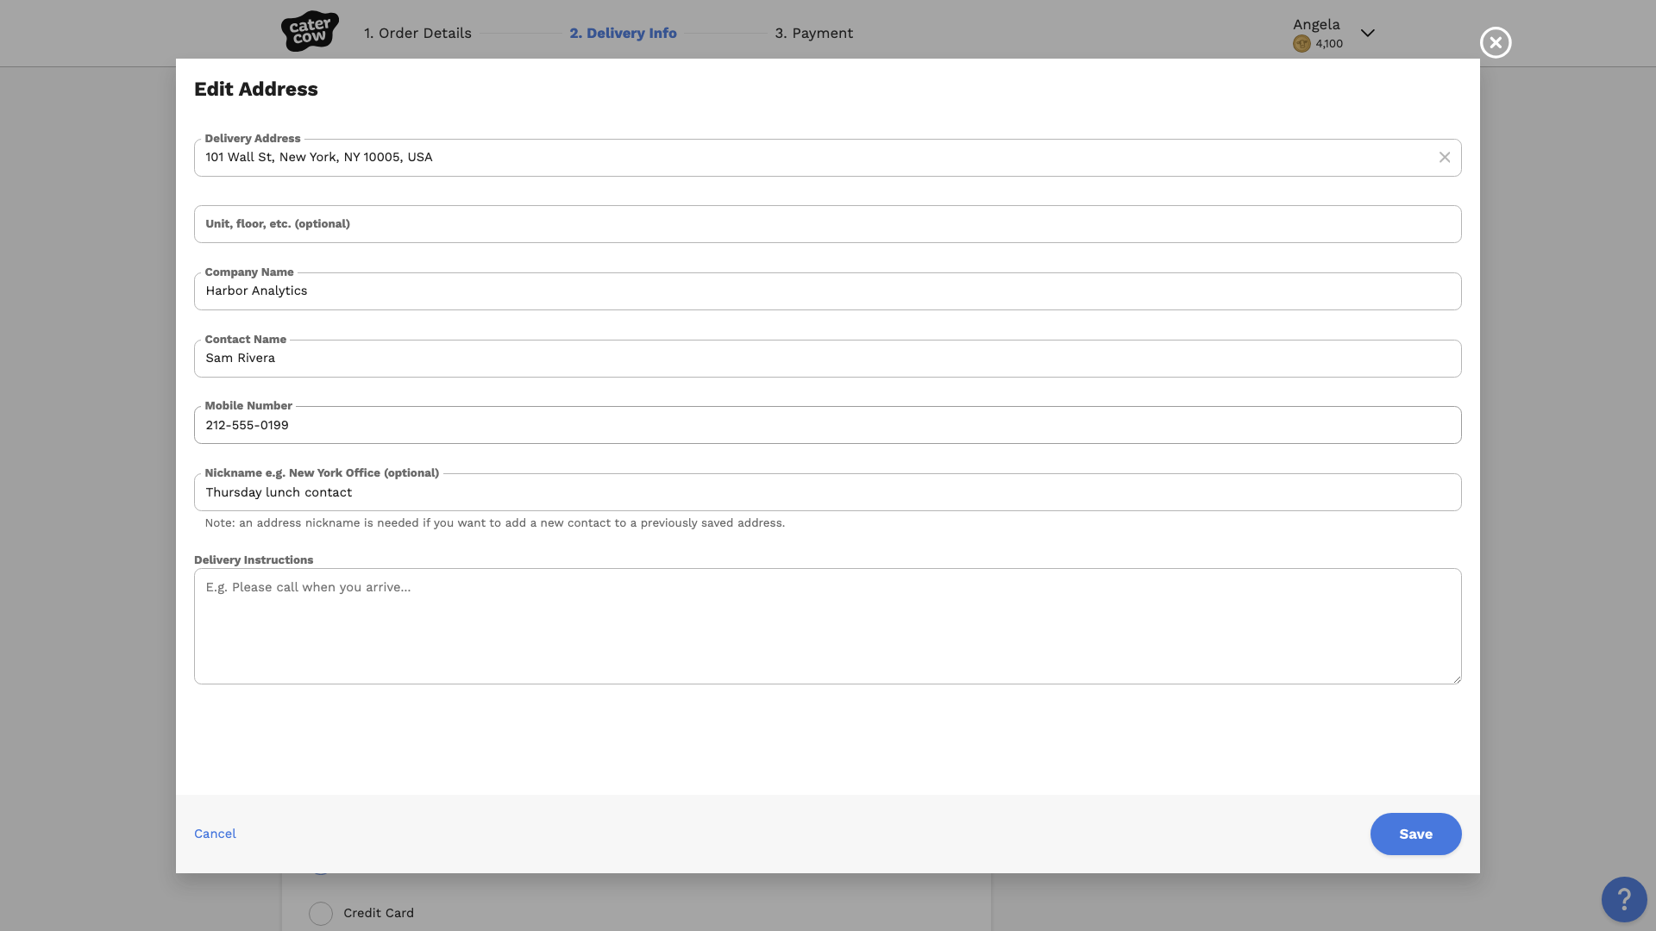
Task: Edit the Nickname field
Action: coord(828,492)
